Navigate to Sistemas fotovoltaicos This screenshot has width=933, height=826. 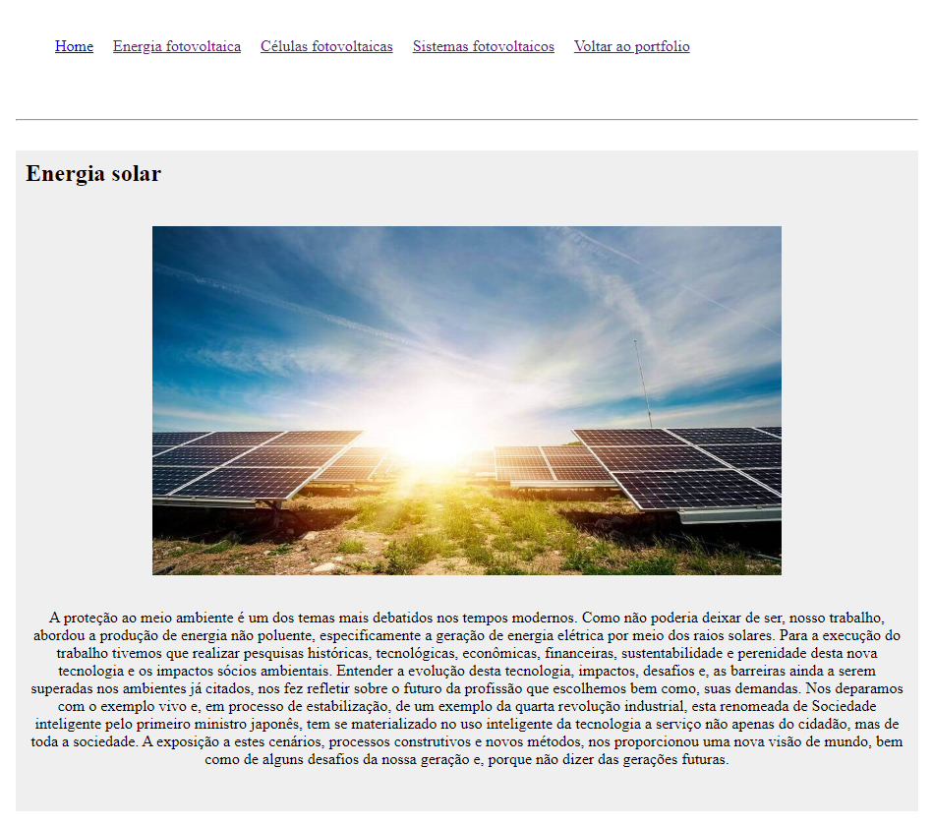pyautogui.click(x=483, y=46)
